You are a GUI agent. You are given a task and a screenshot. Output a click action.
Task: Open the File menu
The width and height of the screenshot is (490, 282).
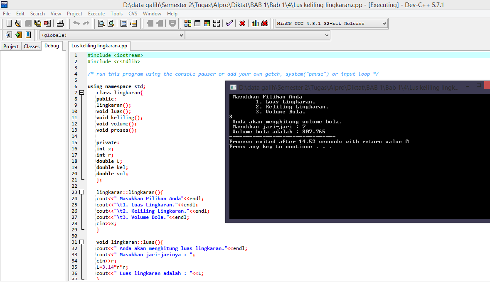(7, 14)
